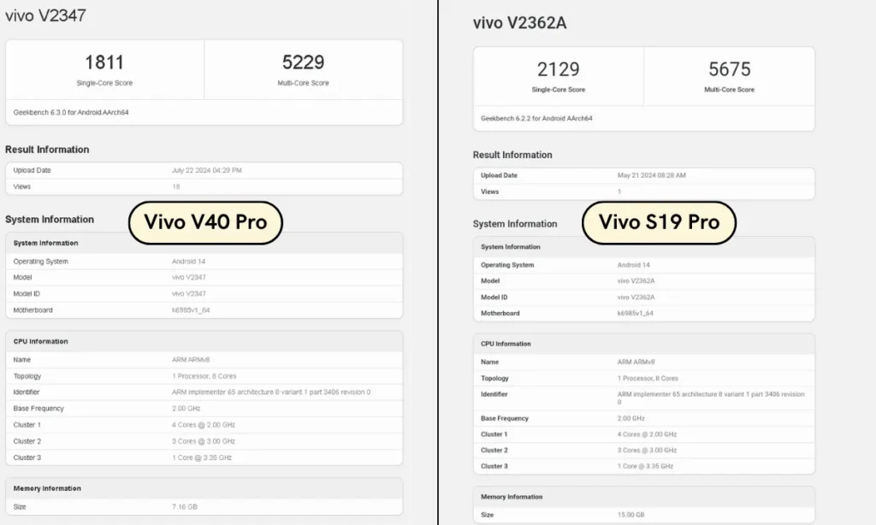Click Cluster 3 row in V2347 table
This screenshot has width=876, height=525.
point(204,457)
